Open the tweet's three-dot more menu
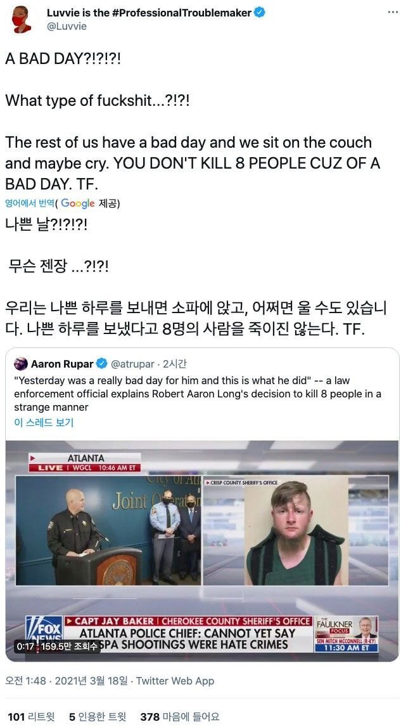The height and width of the screenshot is (727, 401). 393,11
